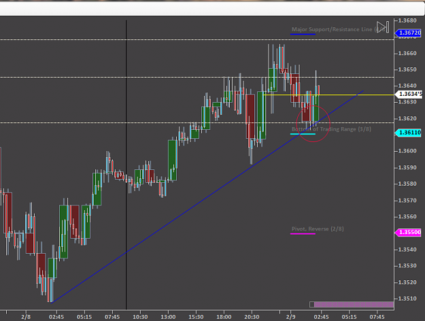The height and width of the screenshot is (321, 425).
Task: Click the black vertical session line
Action: point(126,165)
